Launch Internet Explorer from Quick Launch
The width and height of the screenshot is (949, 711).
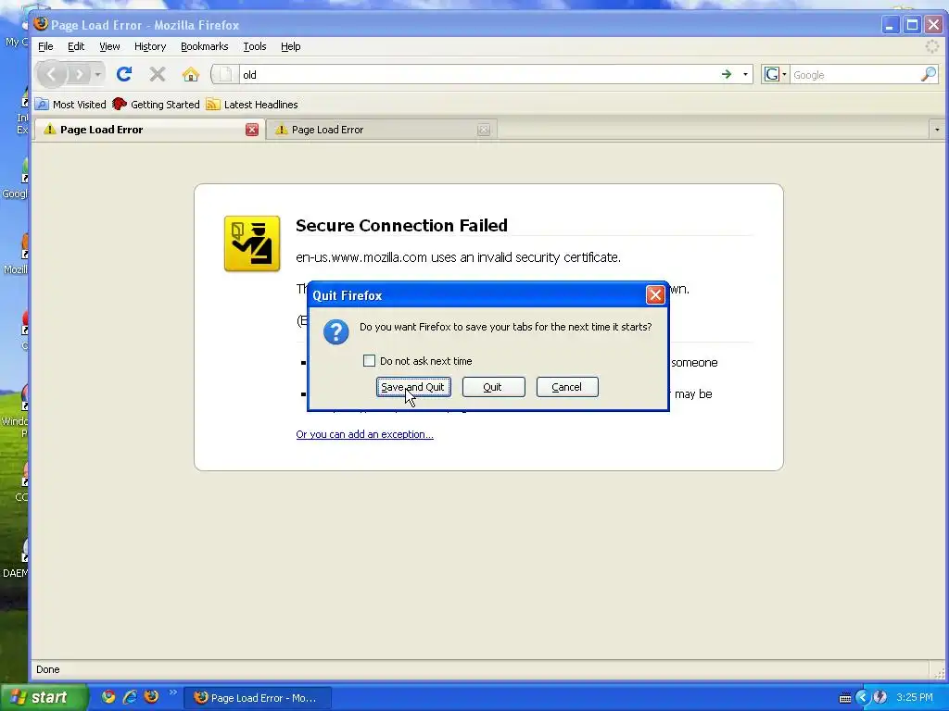point(130,696)
